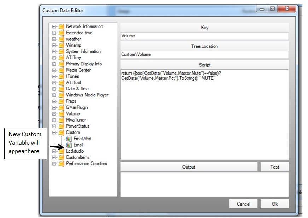Viewport: 308px width, 218px height.
Task: Select the Primary Display Info label
Action: point(84,64)
